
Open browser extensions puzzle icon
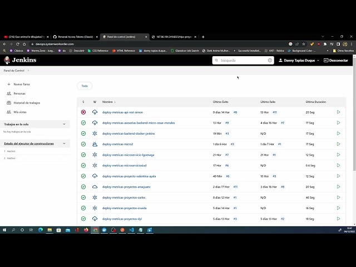coord(325,44)
